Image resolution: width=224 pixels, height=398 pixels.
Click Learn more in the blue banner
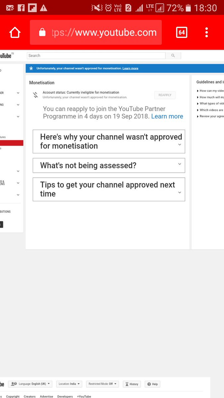pyautogui.click(x=130, y=68)
